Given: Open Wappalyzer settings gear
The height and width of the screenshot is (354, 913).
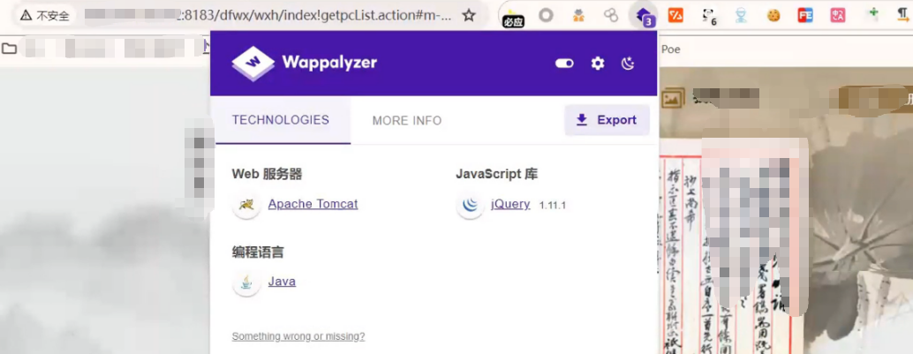Looking at the screenshot, I should 598,64.
